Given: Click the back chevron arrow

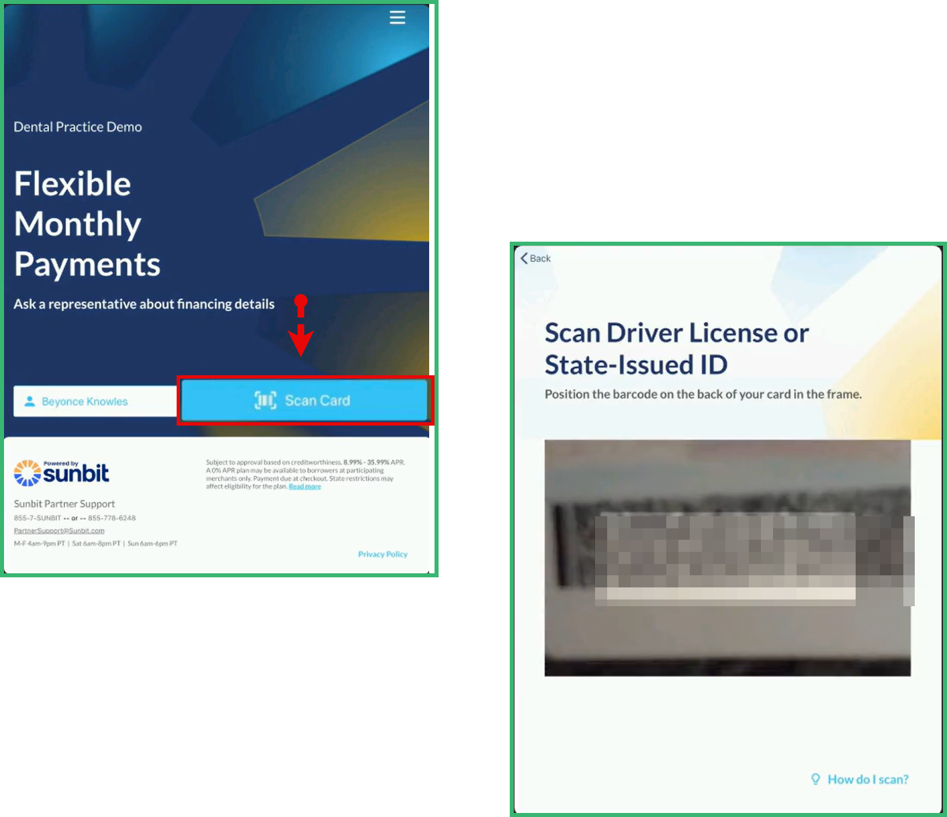Looking at the screenshot, I should [525, 258].
